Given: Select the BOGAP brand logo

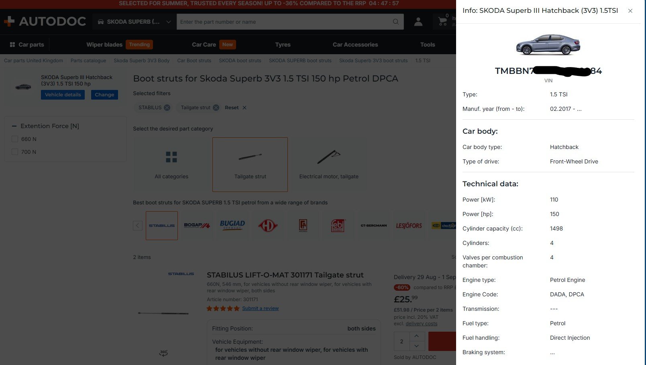Looking at the screenshot, I should (x=197, y=226).
